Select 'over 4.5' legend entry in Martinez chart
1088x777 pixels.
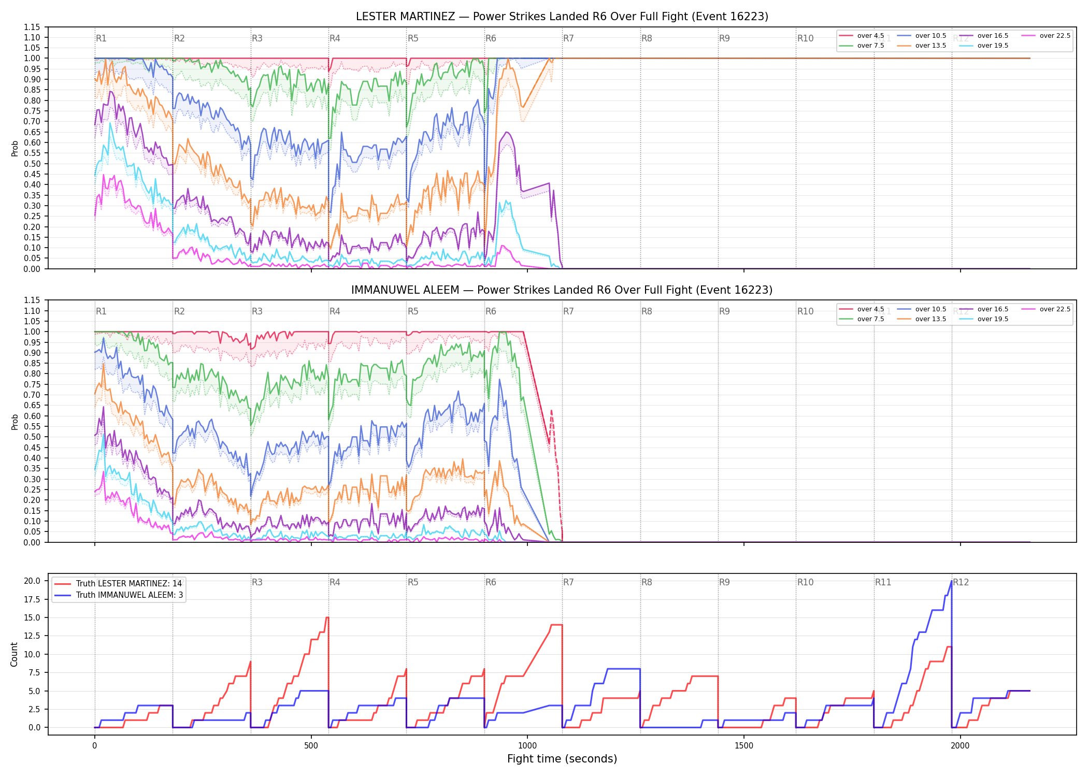tap(862, 36)
